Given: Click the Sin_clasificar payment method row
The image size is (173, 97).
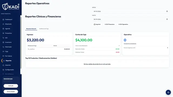Looking at the screenshot, I should [49, 49].
